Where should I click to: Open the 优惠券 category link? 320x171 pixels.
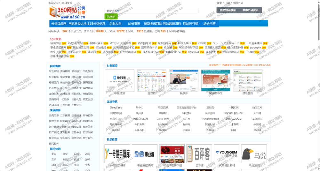[x=65, y=100]
